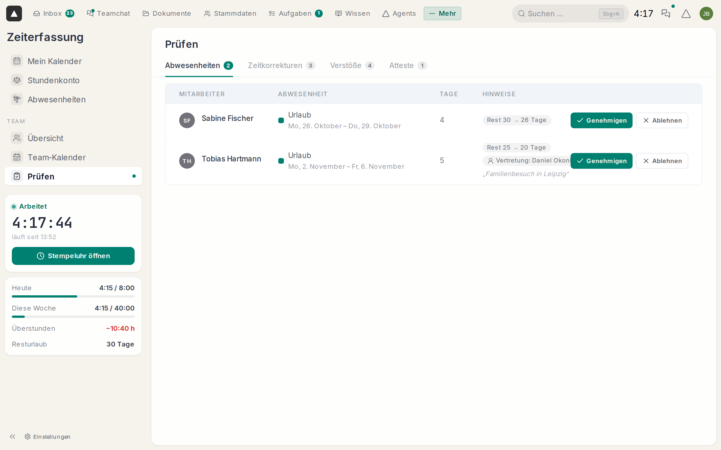The height and width of the screenshot is (450, 721).
Task: Open the Wissen section
Action: tap(352, 13)
